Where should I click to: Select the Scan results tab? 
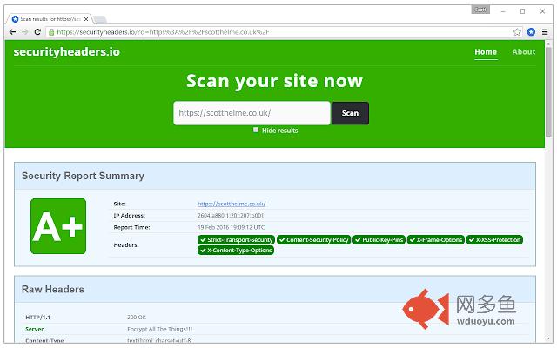[x=50, y=19]
